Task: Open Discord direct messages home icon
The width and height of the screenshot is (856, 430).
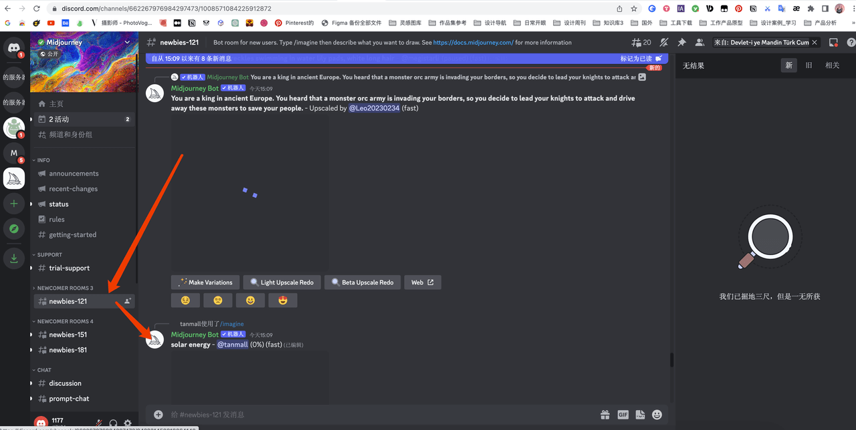Action: (x=14, y=47)
